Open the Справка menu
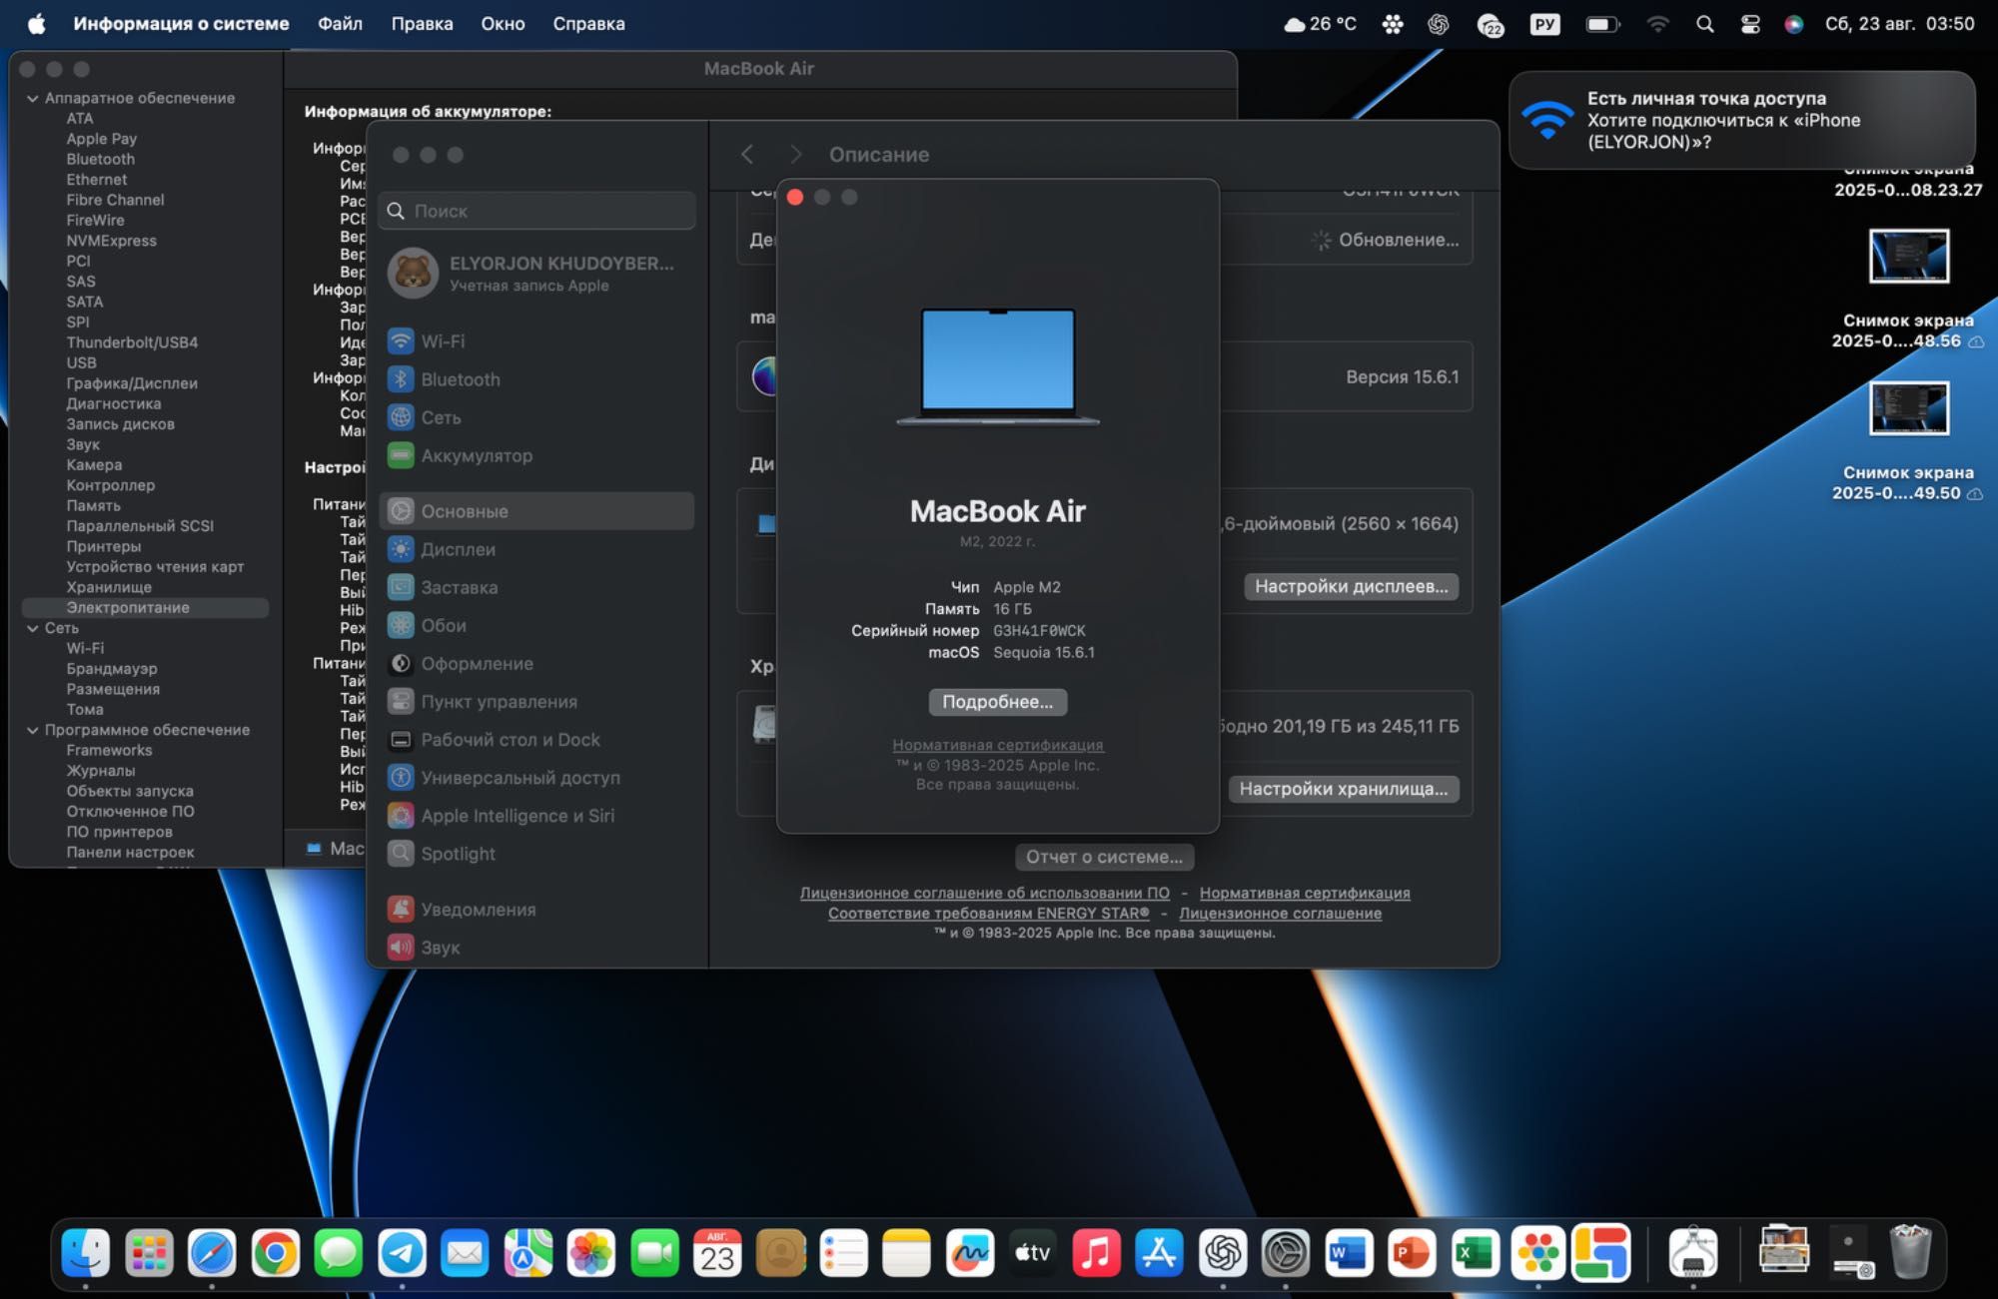This screenshot has height=1299, width=1998. point(588,24)
